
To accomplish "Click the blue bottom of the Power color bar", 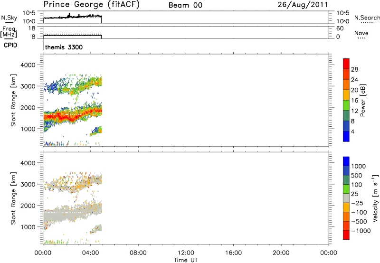I will click(346, 136).
